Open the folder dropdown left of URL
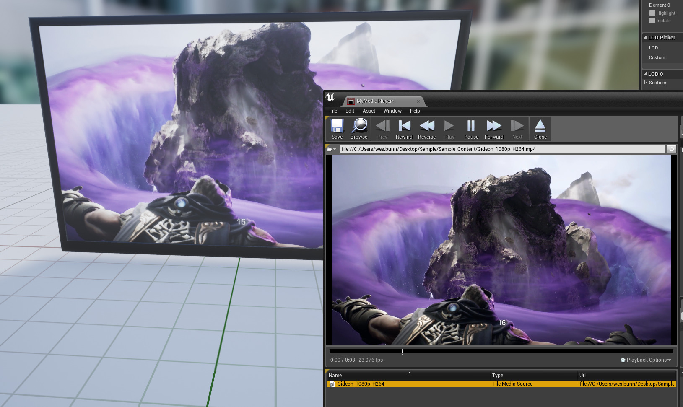Screen dimensions: 683x407 coord(332,149)
